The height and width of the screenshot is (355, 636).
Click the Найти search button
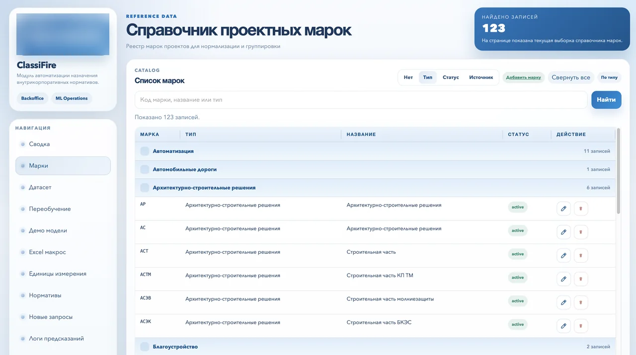click(x=606, y=100)
